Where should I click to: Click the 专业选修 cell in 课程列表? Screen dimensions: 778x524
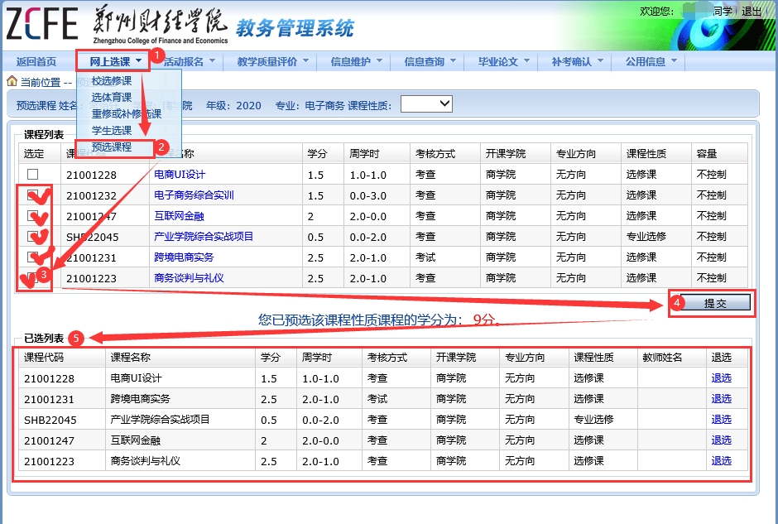[646, 237]
